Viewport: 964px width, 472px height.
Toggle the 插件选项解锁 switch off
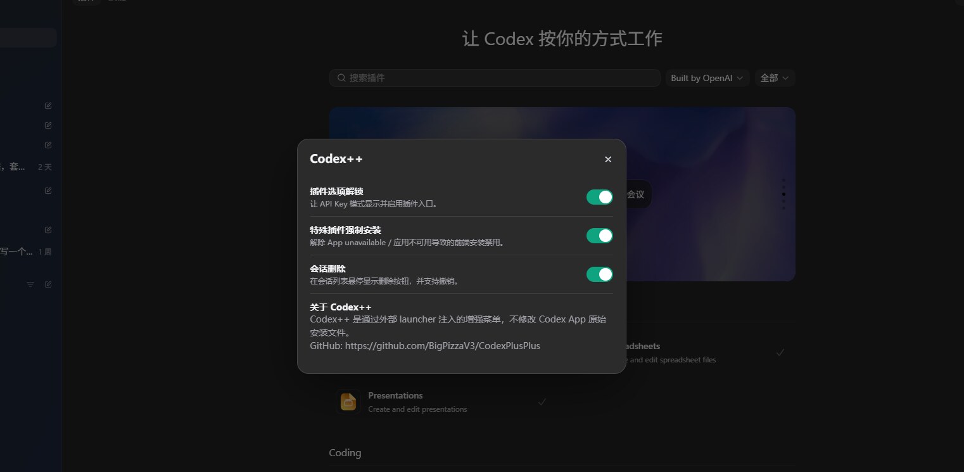click(600, 197)
